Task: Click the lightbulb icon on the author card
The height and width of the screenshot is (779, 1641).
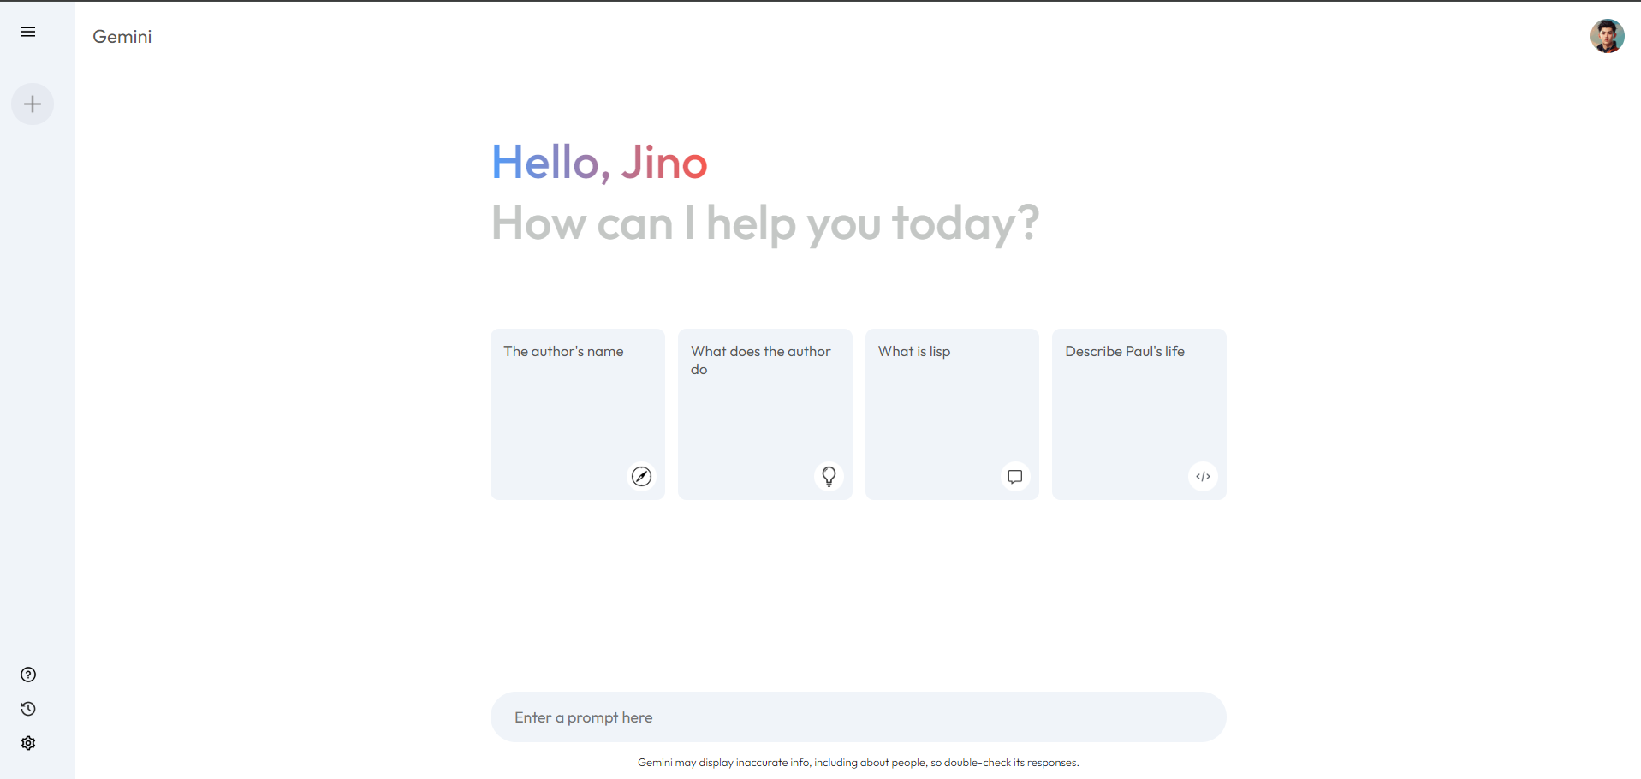Action: pyautogui.click(x=829, y=476)
